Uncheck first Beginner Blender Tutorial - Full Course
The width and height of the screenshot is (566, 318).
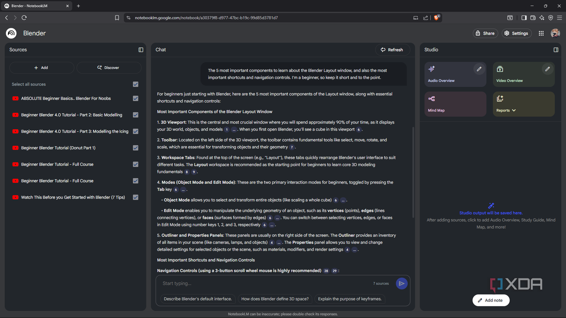pyautogui.click(x=135, y=164)
